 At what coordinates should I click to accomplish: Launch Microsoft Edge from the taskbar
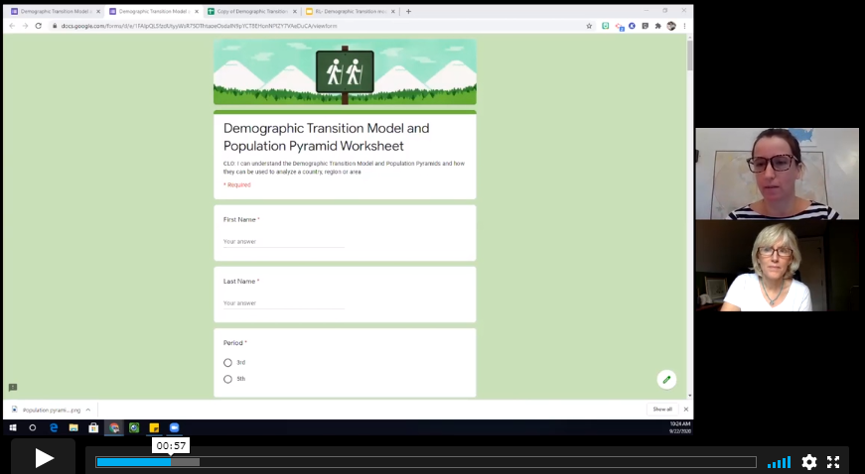pos(54,427)
